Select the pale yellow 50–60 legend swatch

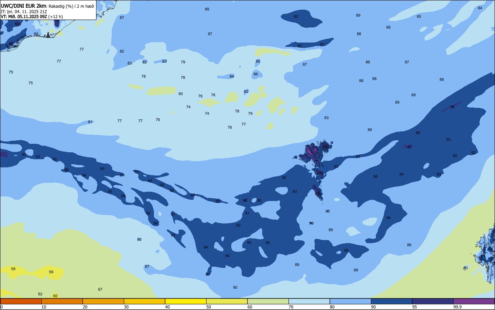[x=227, y=301]
